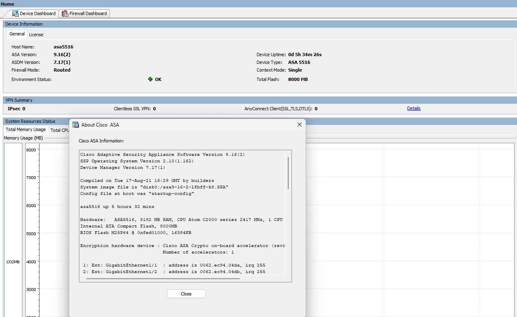Click the System image file line
Viewport: 517px width, 317px height.
[154, 187]
